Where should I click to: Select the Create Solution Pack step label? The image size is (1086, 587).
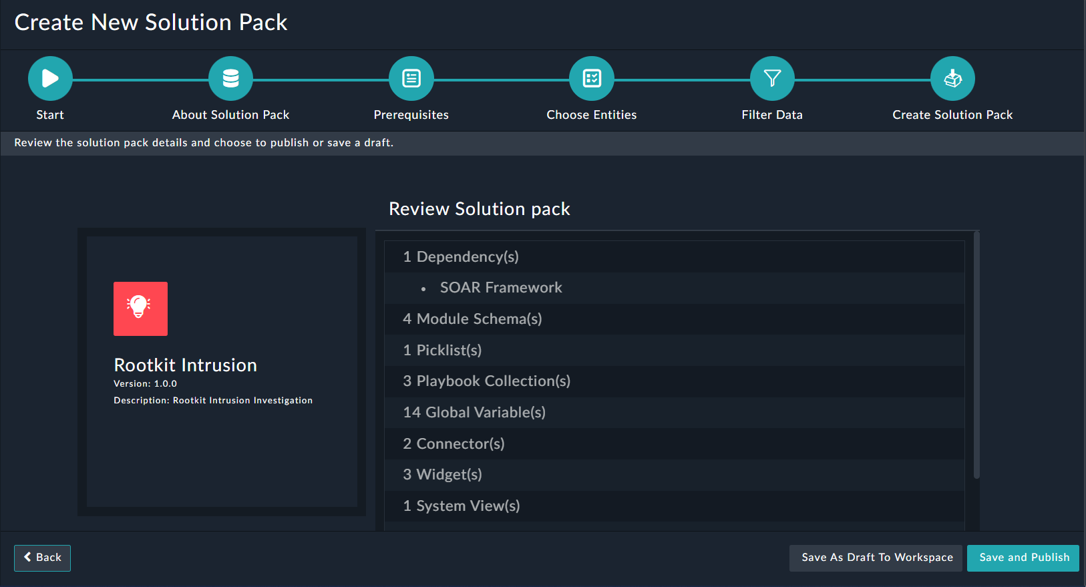pos(952,115)
